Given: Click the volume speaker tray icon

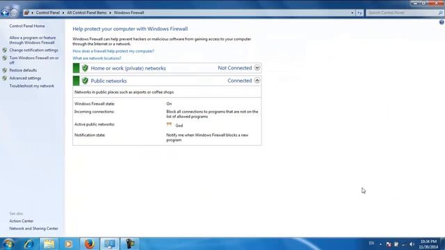Looking at the screenshot, I should pos(412,244).
